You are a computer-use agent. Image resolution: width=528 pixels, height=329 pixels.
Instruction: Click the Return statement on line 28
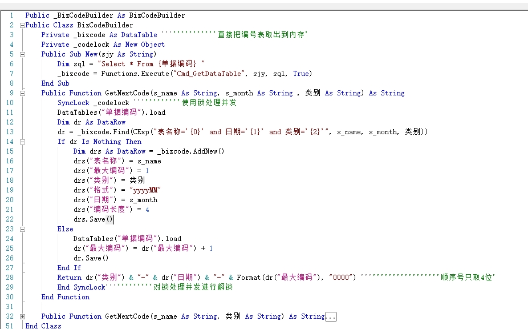tap(206, 278)
